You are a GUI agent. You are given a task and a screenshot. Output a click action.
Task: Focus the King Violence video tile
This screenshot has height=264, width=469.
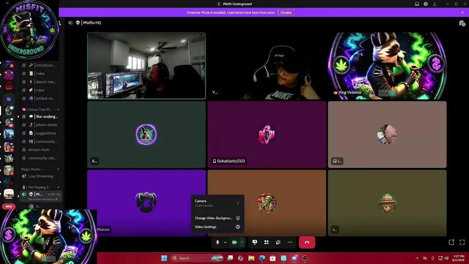(387, 66)
